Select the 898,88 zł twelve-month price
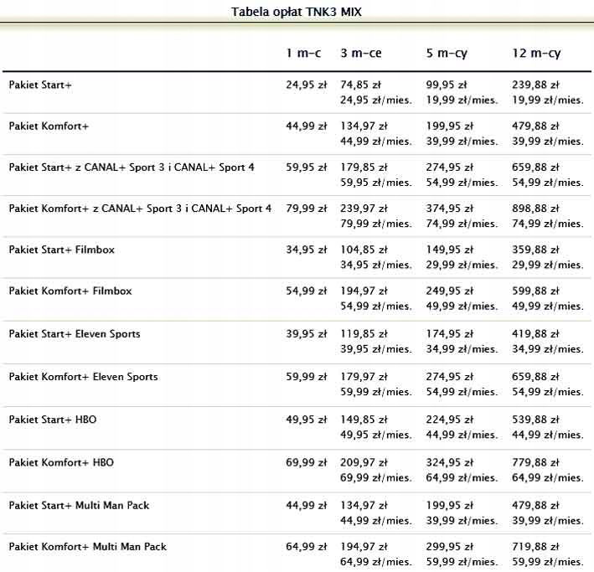This screenshot has height=572, width=594. click(x=535, y=209)
